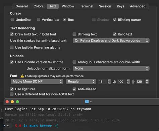
Task: Open Unicode normalization form dropdown
Action: click(x=111, y=69)
